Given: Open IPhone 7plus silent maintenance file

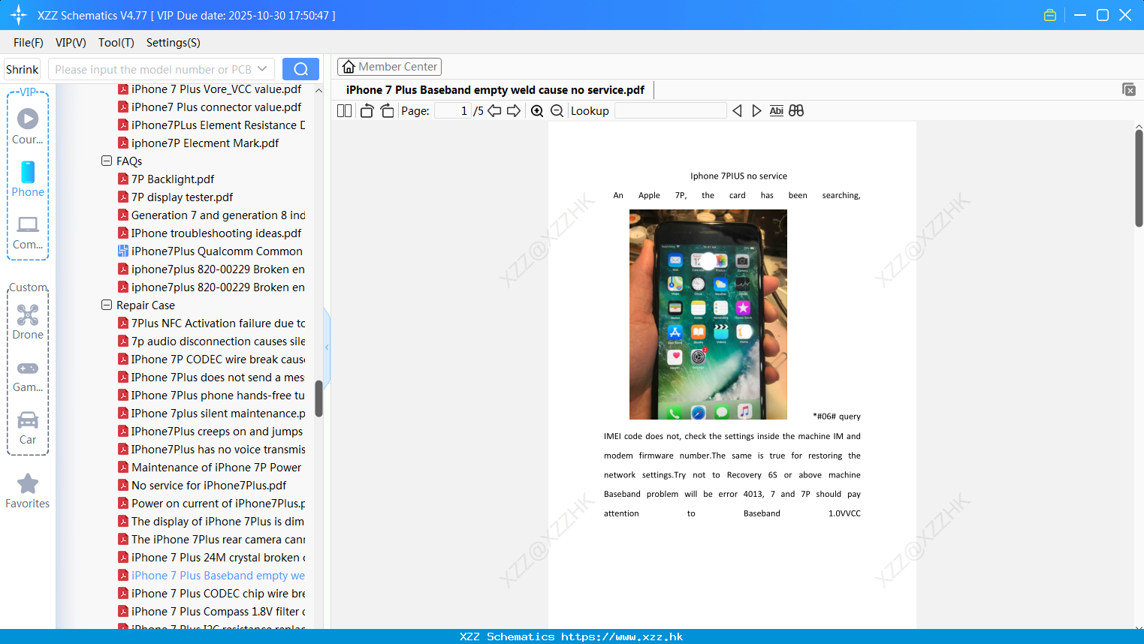Looking at the screenshot, I should 212,414.
